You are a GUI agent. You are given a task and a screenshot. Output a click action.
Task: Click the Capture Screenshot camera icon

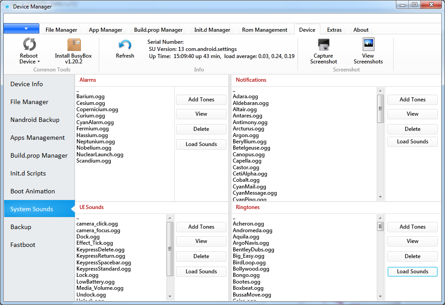323,45
